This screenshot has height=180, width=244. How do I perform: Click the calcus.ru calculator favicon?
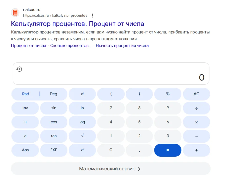(x=15, y=12)
